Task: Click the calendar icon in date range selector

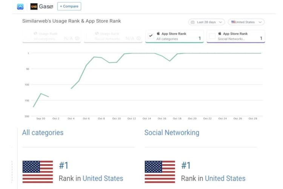Action: pyautogui.click(x=193, y=22)
